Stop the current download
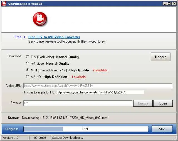Image resolution: width=178 pixels, height=141 pixels. pyautogui.click(x=162, y=129)
